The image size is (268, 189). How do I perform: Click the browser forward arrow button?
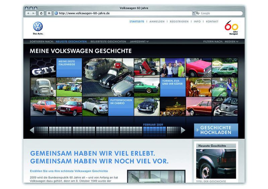pyautogui.click(x=33, y=13)
